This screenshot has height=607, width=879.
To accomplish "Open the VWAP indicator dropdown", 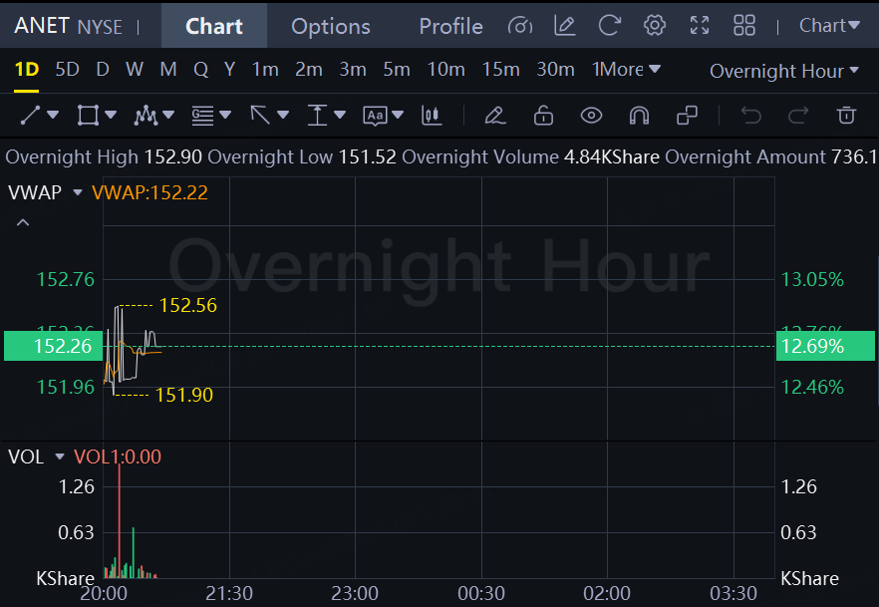I will pyautogui.click(x=78, y=193).
